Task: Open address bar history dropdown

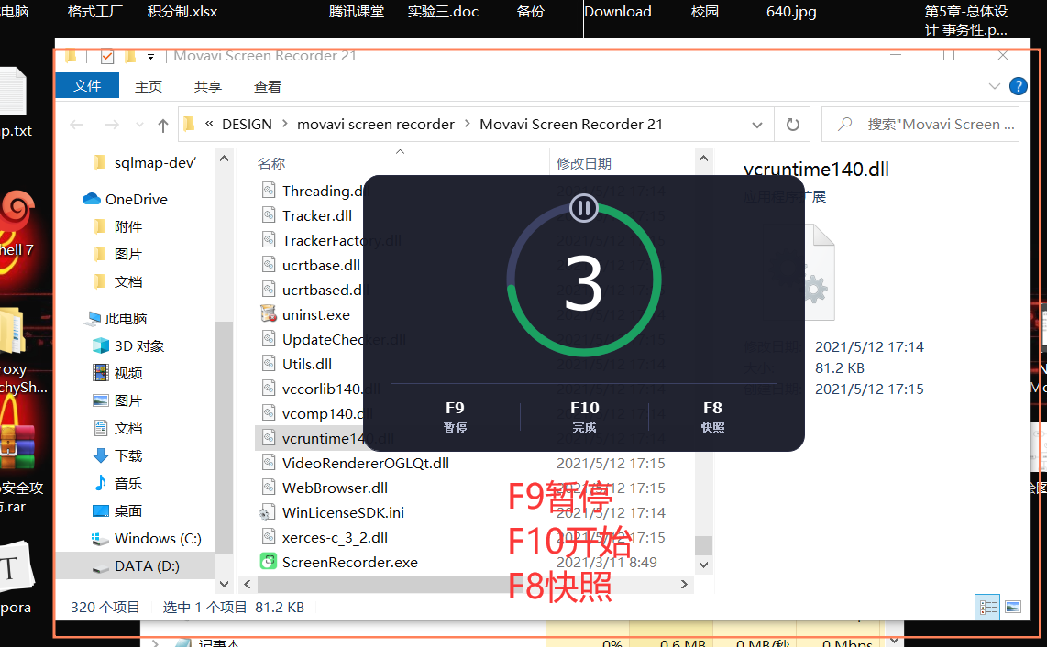Action: [x=756, y=125]
